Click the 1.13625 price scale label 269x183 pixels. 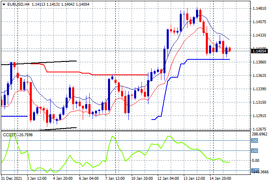coord(259,76)
